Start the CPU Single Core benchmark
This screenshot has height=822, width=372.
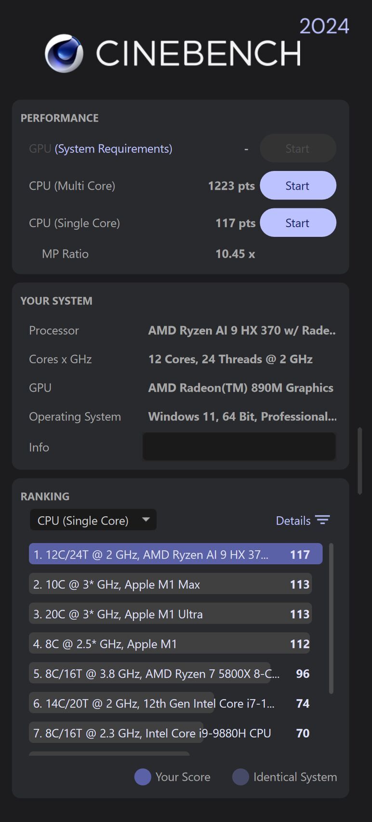(298, 222)
